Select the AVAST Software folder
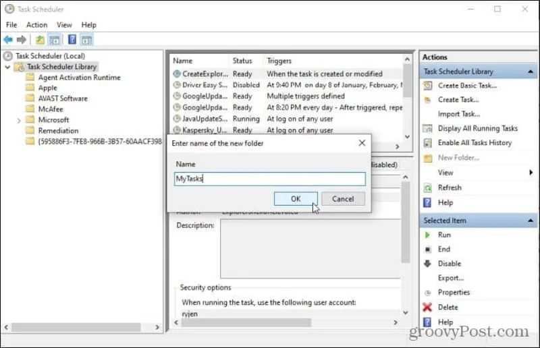The width and height of the screenshot is (540, 348). 63,98
